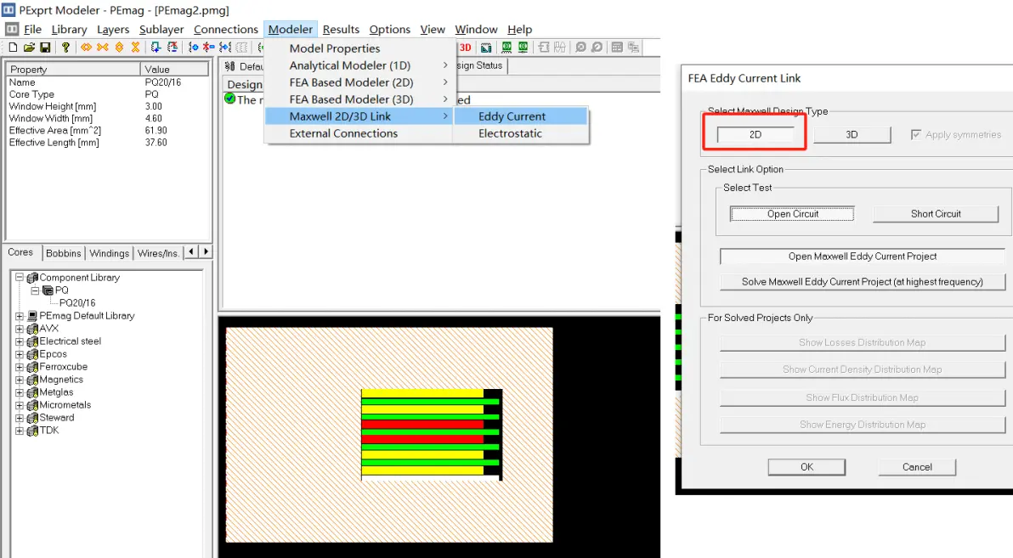Click the red 3D toolbar icon
The image size is (1013, 558).
(x=465, y=48)
